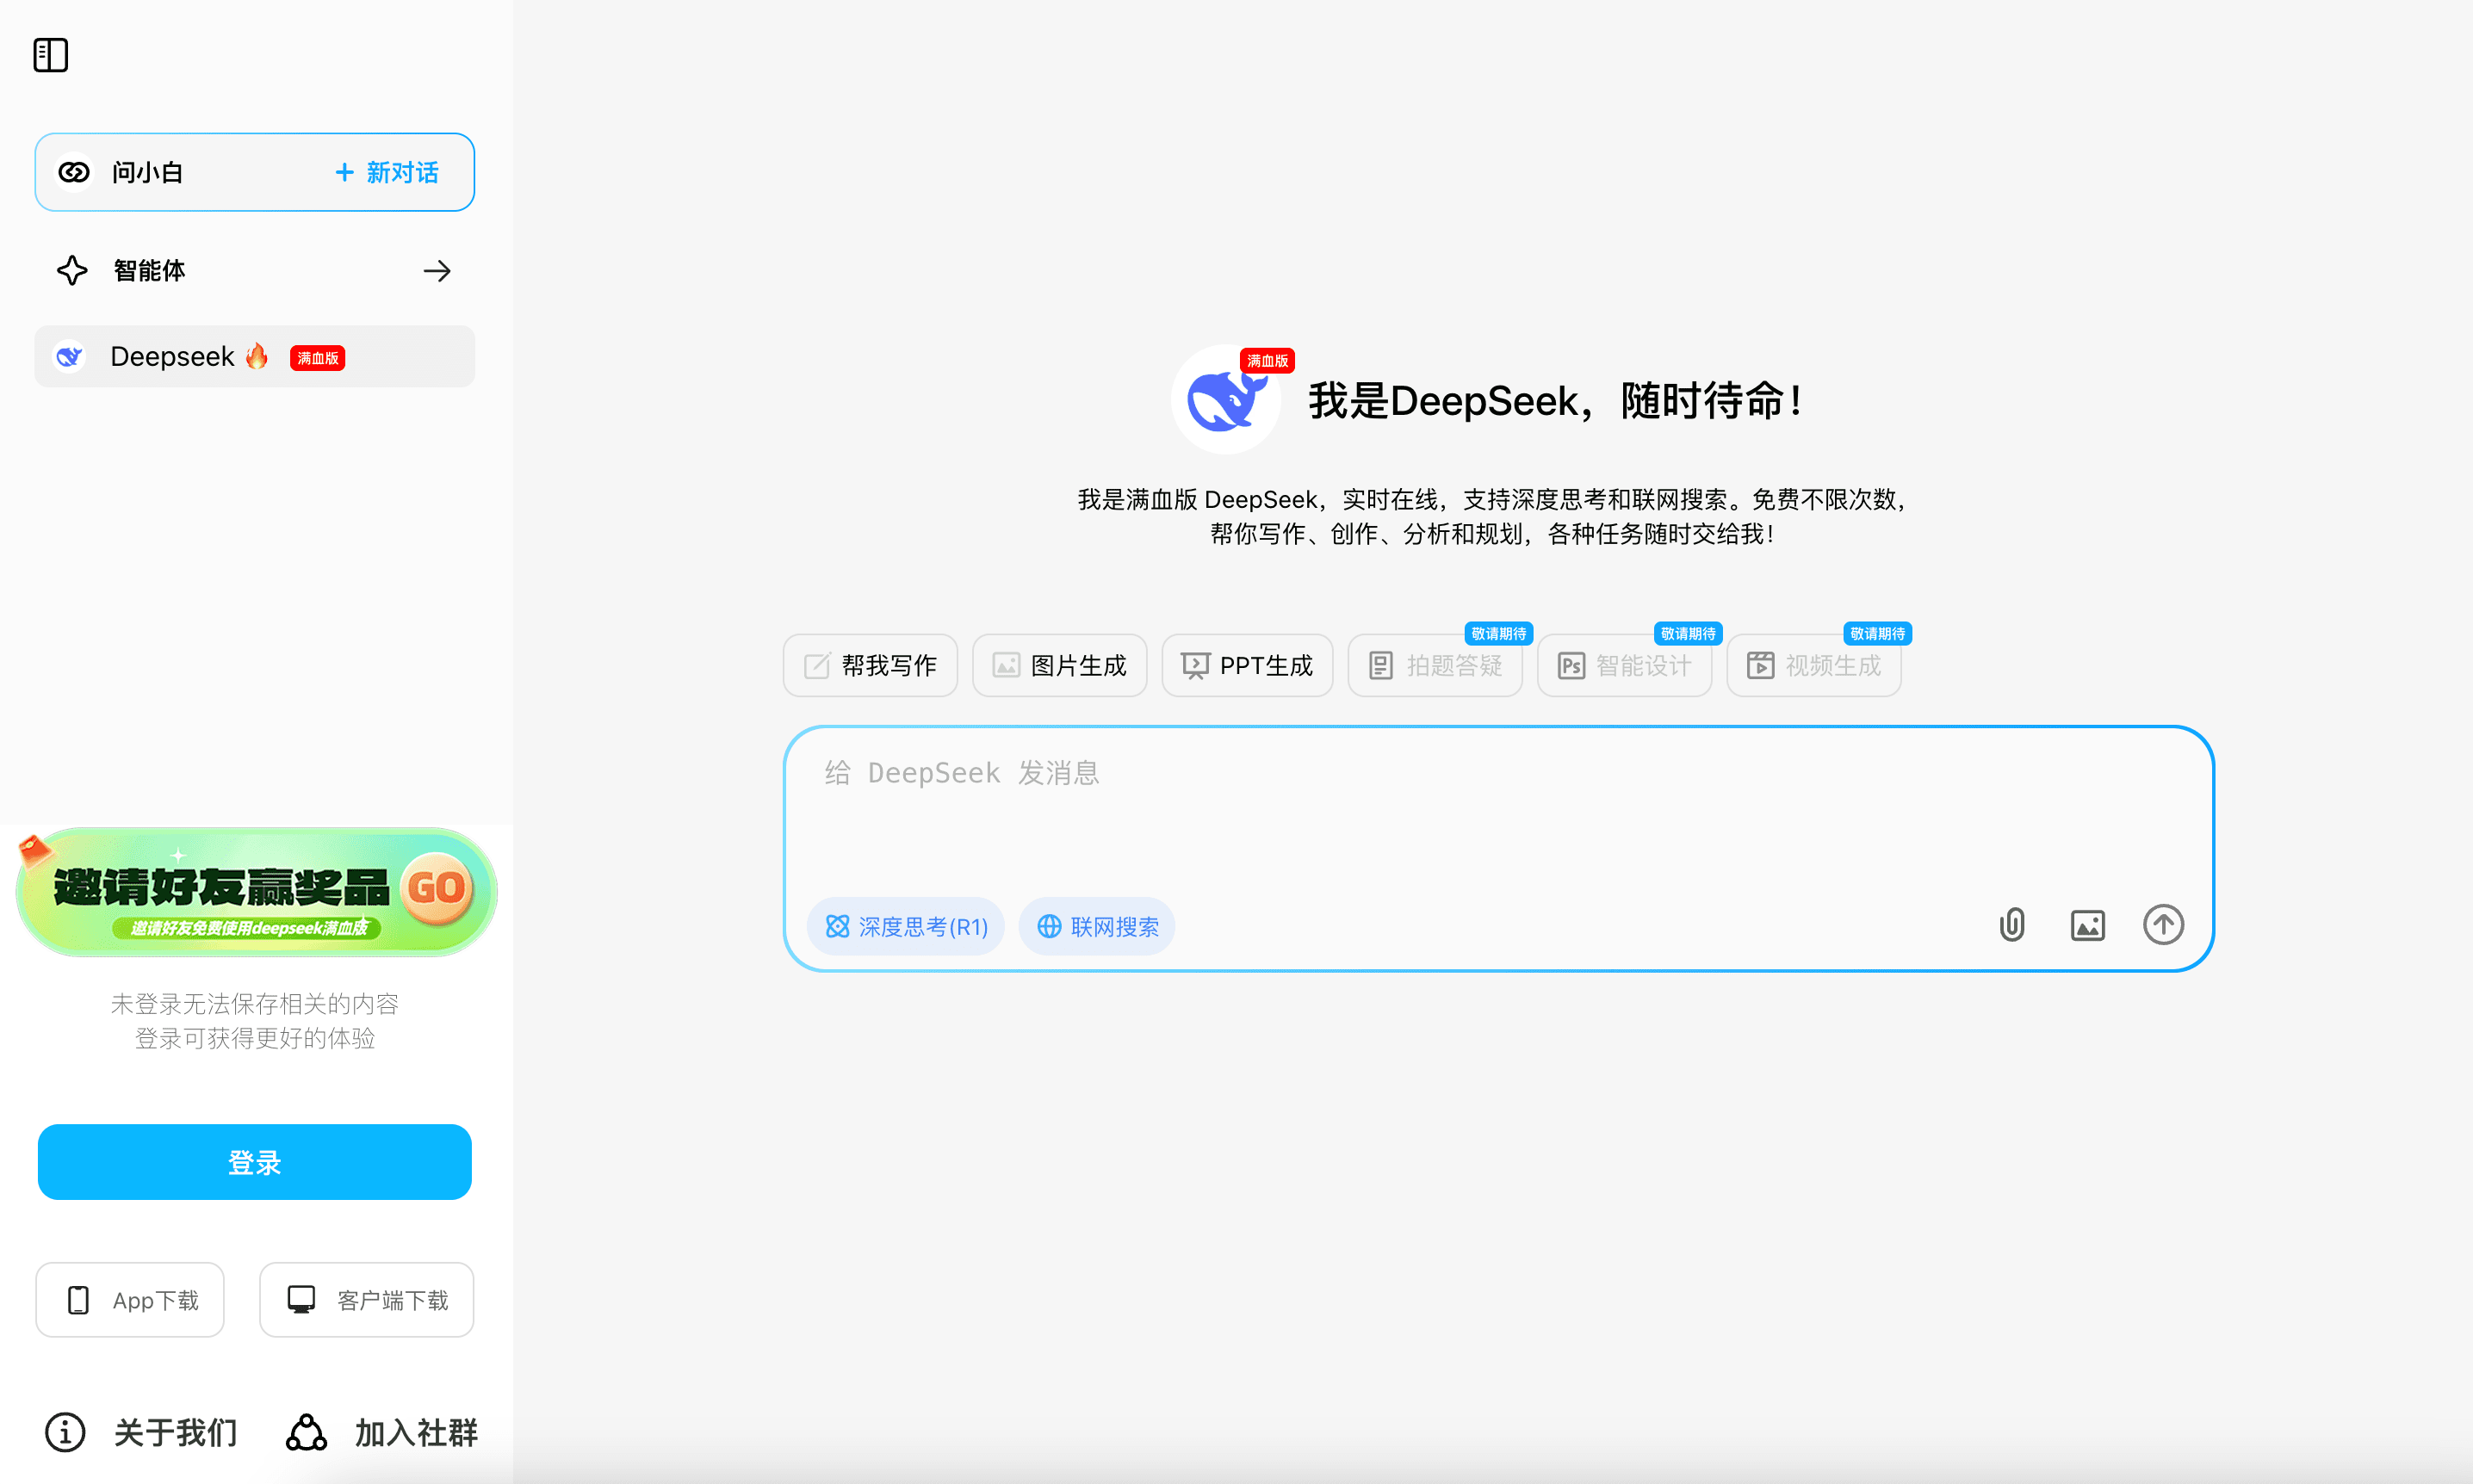Select the 智能设计 shortcut
The height and width of the screenshot is (1484, 2473).
pos(1624,665)
